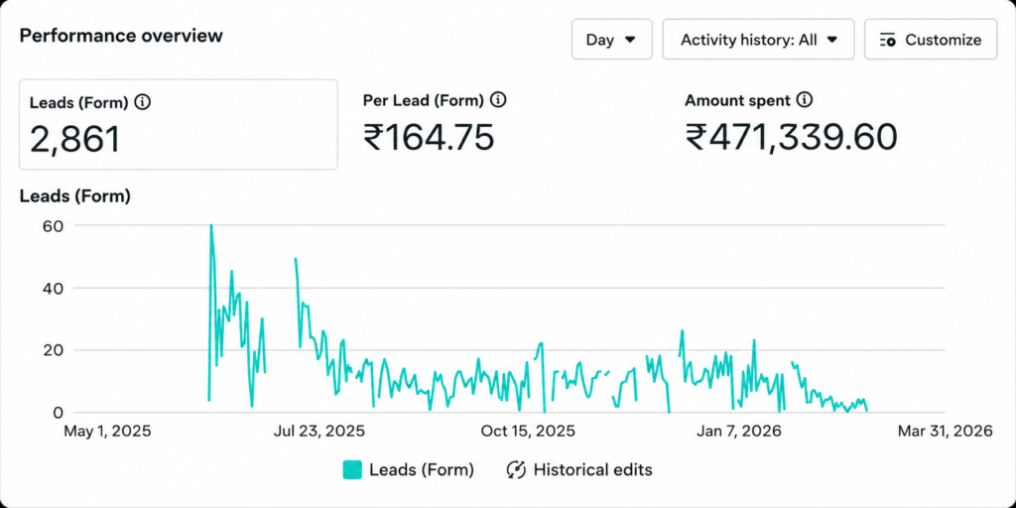Click the ₹471,339.60 amount value
This screenshot has width=1016, height=508.
coord(791,137)
